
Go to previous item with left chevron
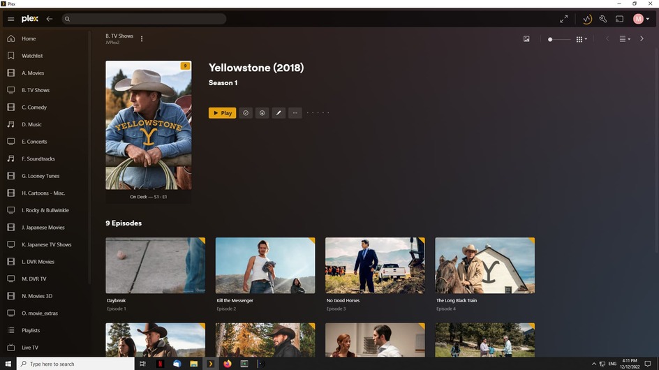(x=607, y=38)
